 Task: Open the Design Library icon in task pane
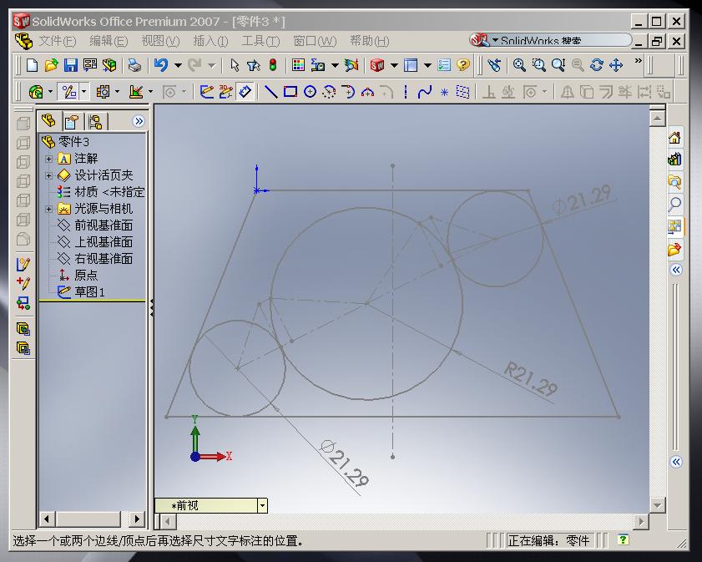point(674,159)
